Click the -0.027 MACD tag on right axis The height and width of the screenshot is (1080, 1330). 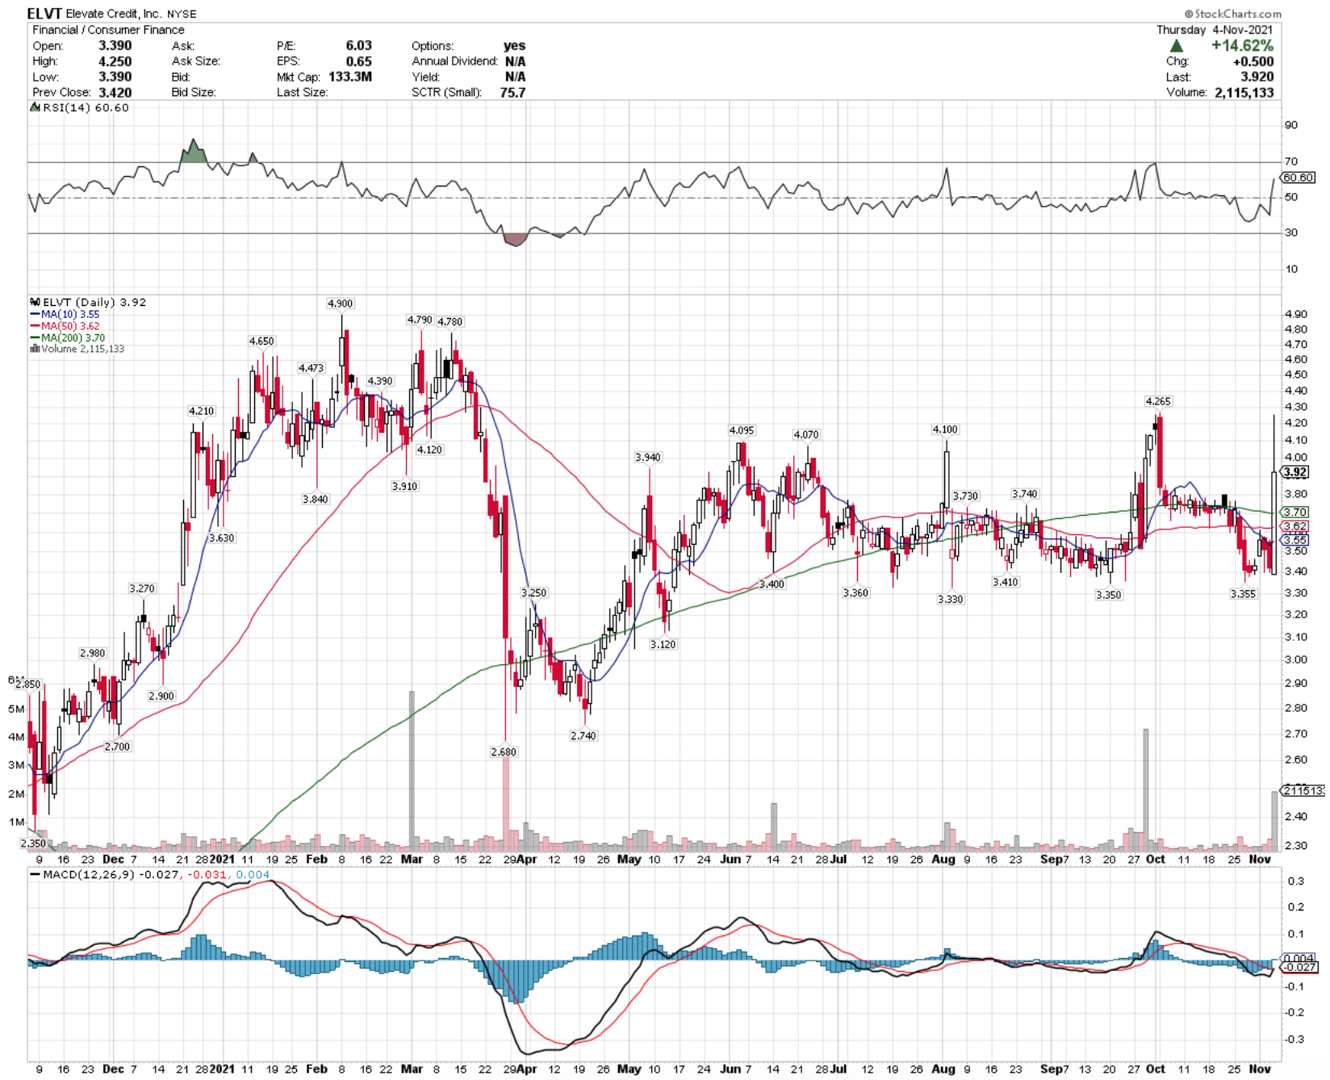(1299, 967)
